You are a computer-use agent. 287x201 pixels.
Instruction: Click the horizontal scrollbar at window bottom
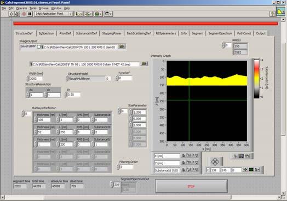[137, 197]
